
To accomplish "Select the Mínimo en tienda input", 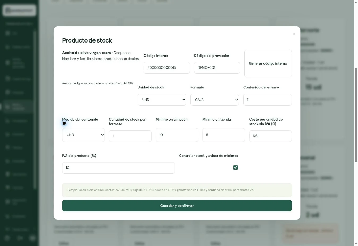I will point(224,135).
